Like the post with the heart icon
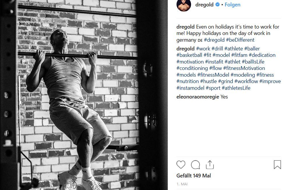This screenshot has width=286, height=190. [x=181, y=164]
